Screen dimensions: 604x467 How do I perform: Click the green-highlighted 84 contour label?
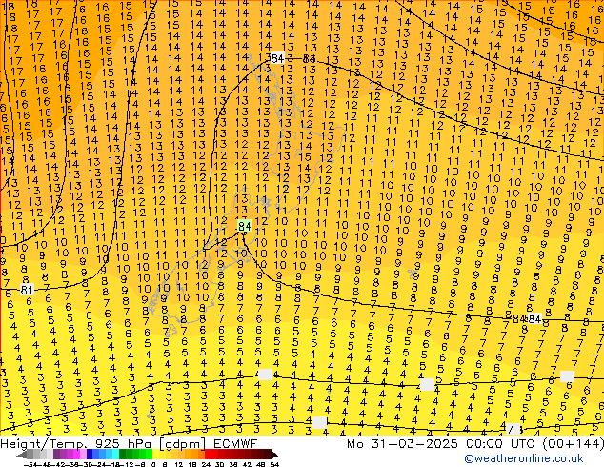tap(244, 226)
